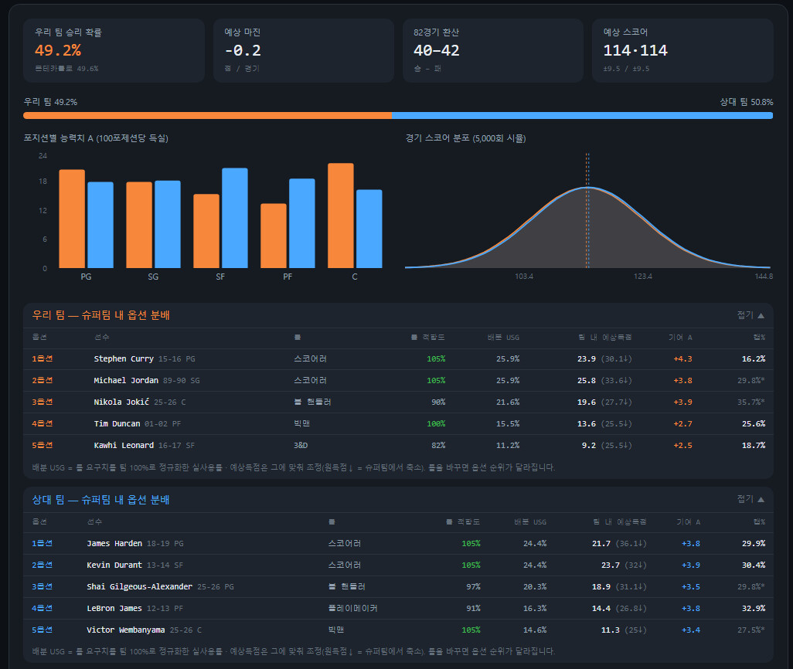Select the blue SF bar in the position chart
This screenshot has width=793, height=669.
(235, 218)
